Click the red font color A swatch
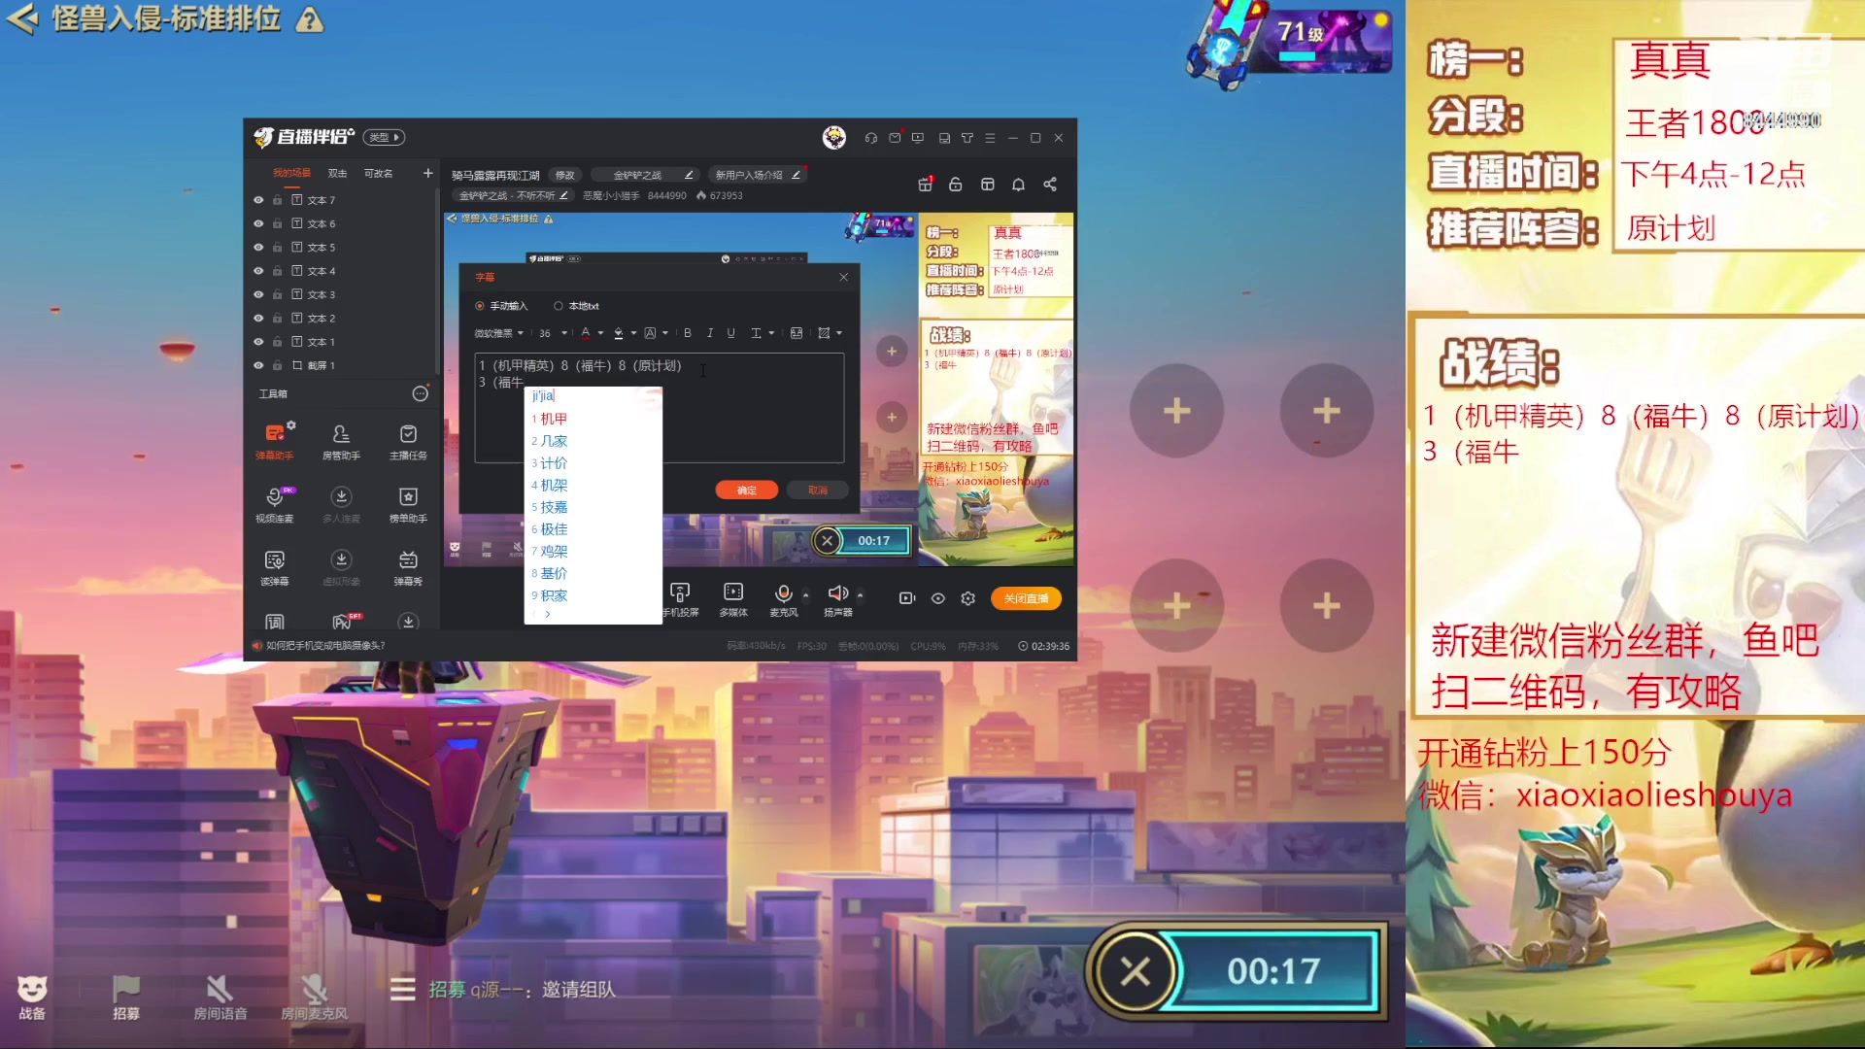Viewport: 1865px width, 1049px height. (586, 333)
